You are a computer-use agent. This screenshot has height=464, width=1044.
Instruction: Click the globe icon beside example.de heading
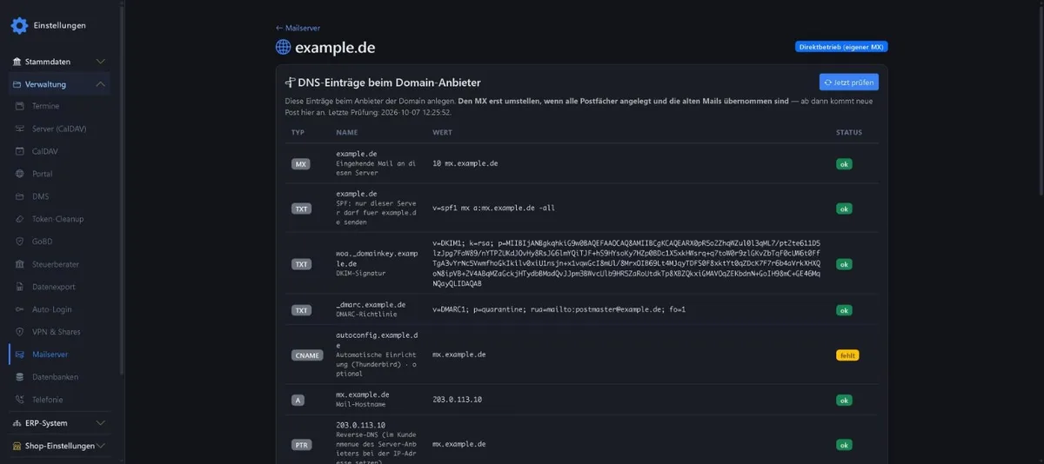click(x=283, y=47)
